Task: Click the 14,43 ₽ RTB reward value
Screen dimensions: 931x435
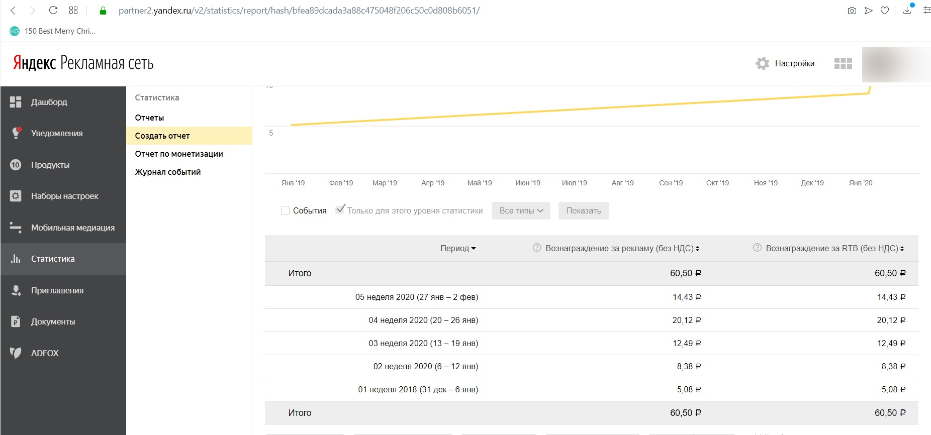Action: coord(891,297)
